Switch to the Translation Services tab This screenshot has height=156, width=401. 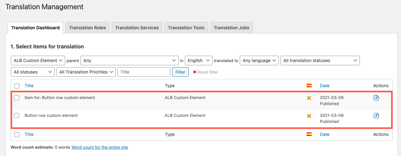click(x=137, y=28)
